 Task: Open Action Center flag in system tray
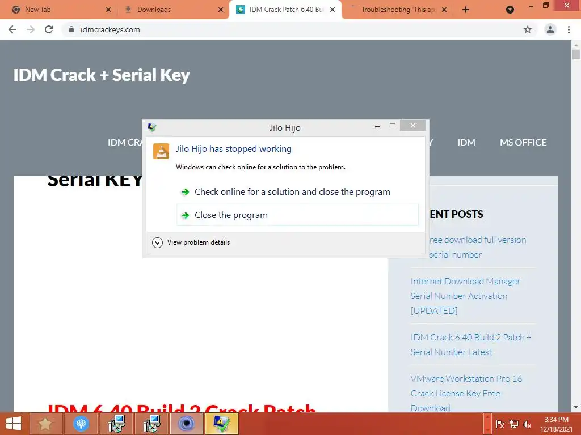click(500, 424)
